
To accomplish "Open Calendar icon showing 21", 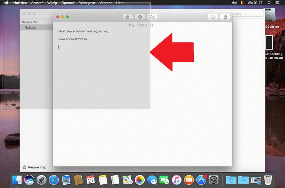I will 91,180.
